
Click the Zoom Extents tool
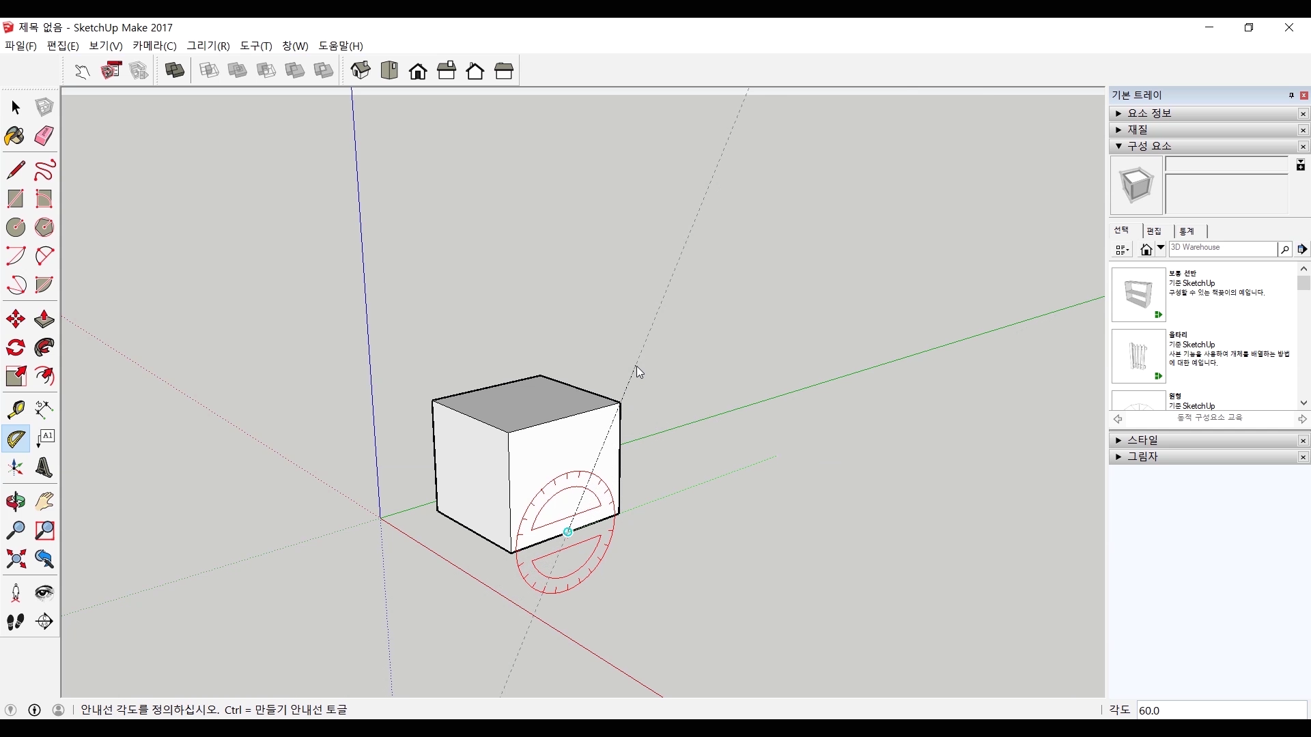click(15, 560)
